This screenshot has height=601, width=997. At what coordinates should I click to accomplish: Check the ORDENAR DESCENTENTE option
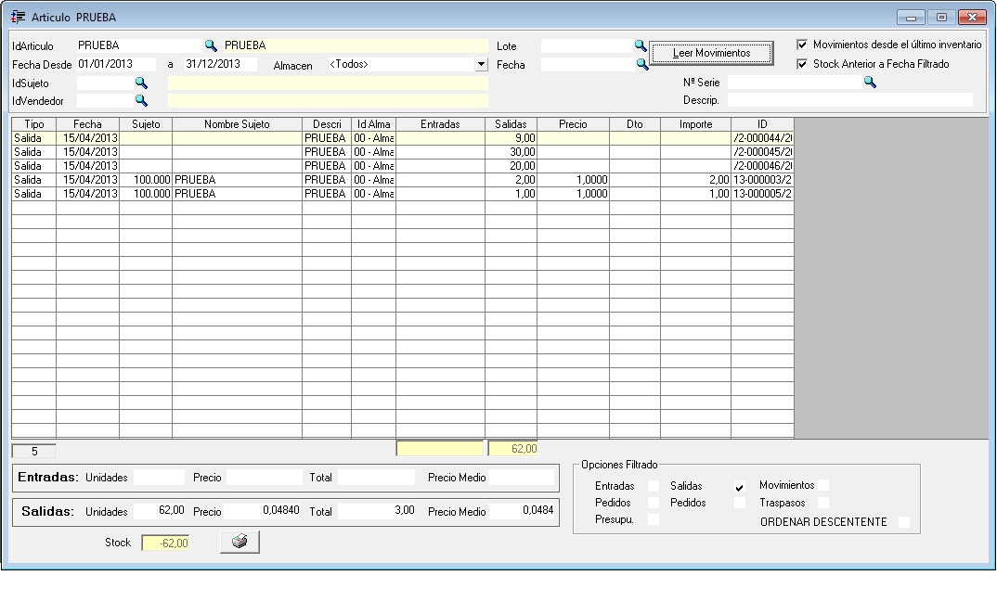(904, 521)
